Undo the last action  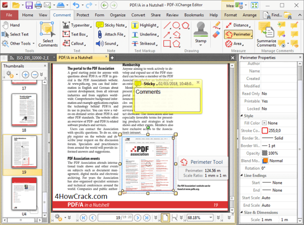pos(76,5)
